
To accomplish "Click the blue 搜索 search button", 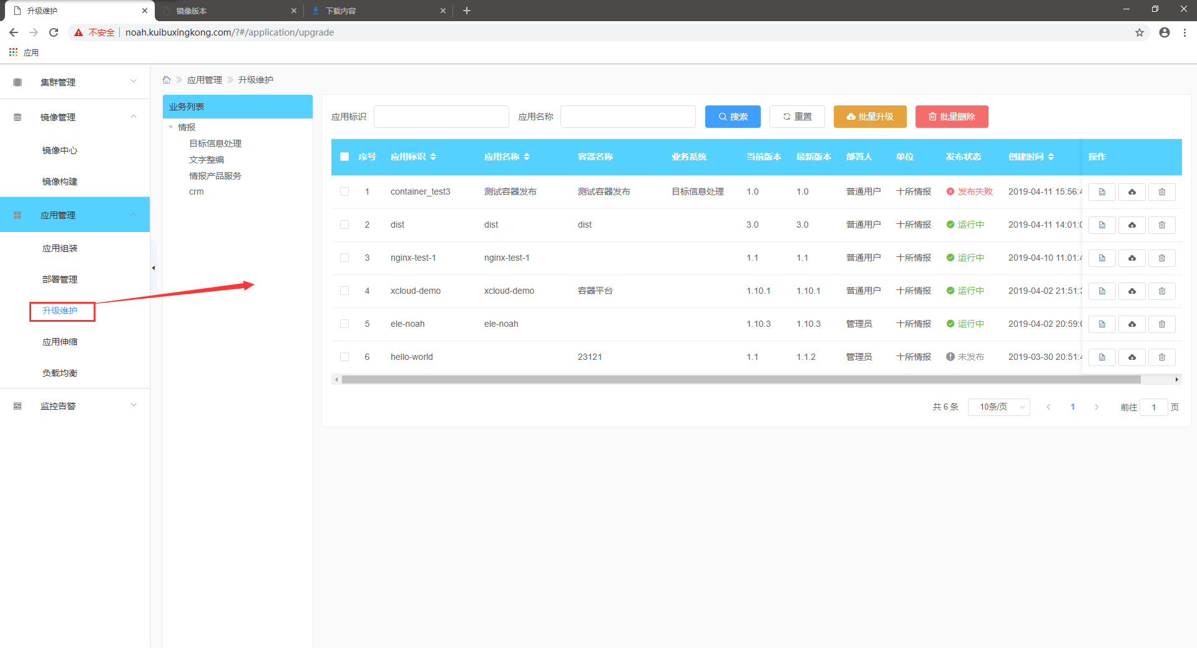I will (733, 117).
